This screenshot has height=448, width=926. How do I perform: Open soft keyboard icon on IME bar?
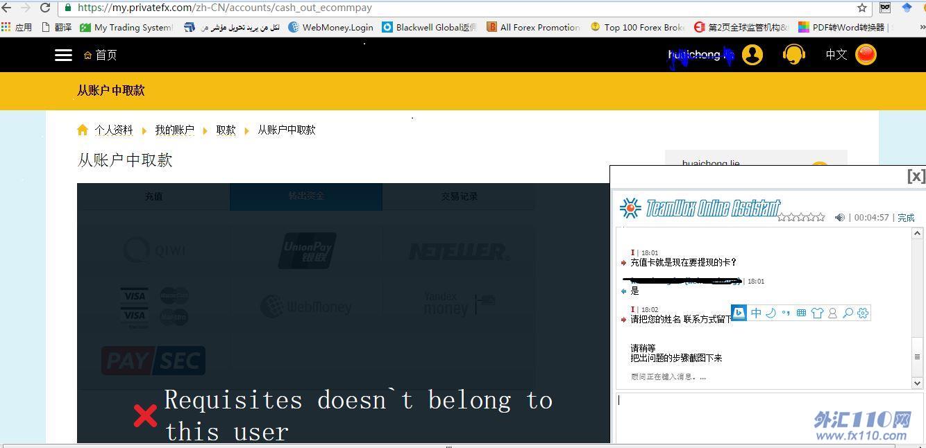801,313
